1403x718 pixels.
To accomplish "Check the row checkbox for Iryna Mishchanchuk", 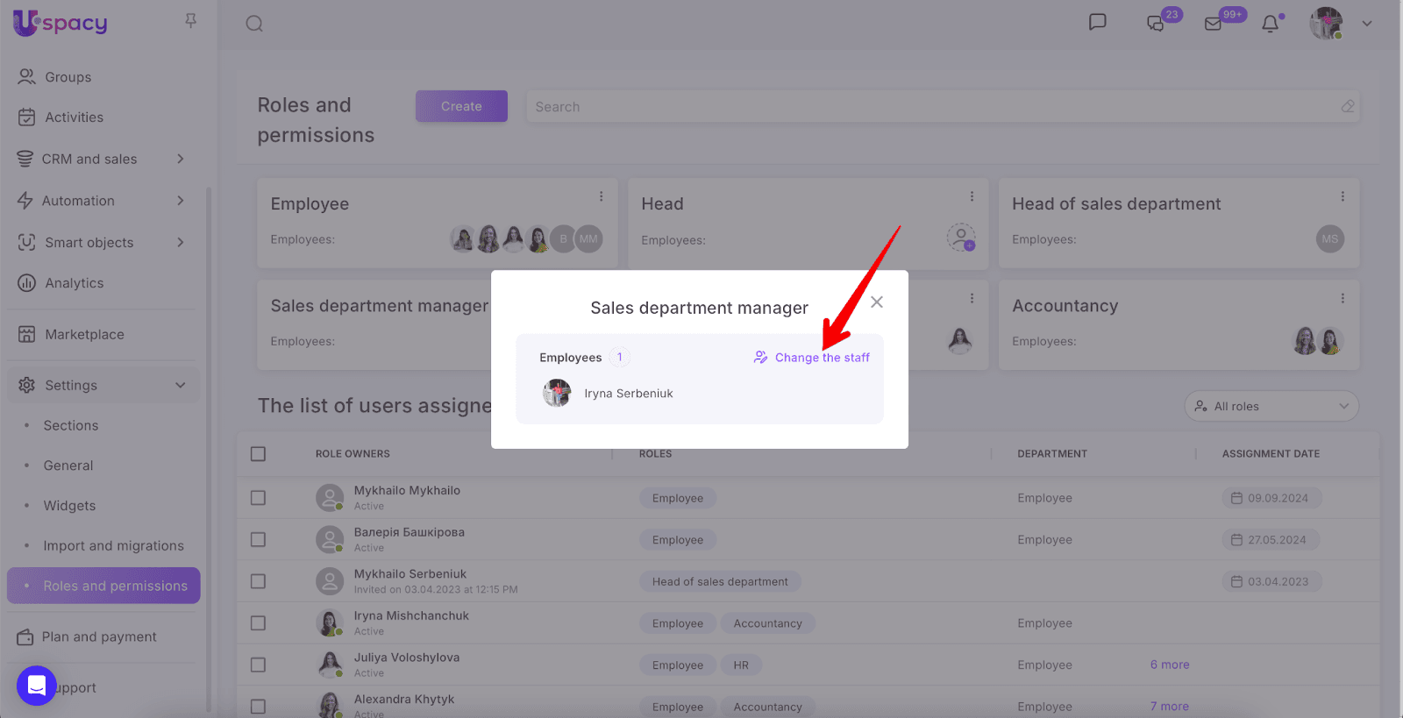I will (258, 623).
